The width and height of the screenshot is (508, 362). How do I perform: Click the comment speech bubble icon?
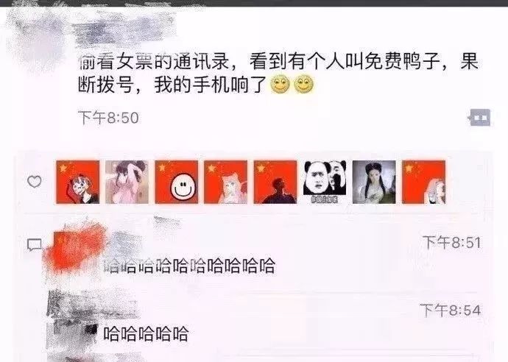coord(35,245)
